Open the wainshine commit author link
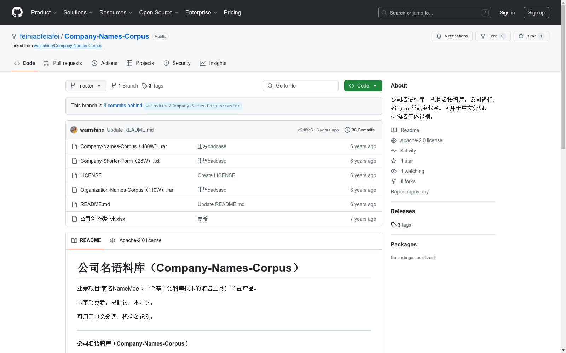This screenshot has height=353, width=566. point(92,130)
